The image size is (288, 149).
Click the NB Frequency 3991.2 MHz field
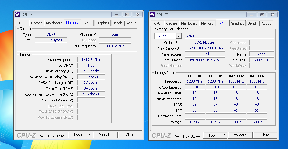coord(115,46)
